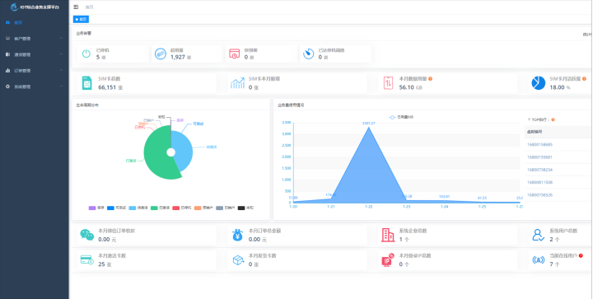
Task: Click the 18.00 % activity value
Action: tap(557, 87)
